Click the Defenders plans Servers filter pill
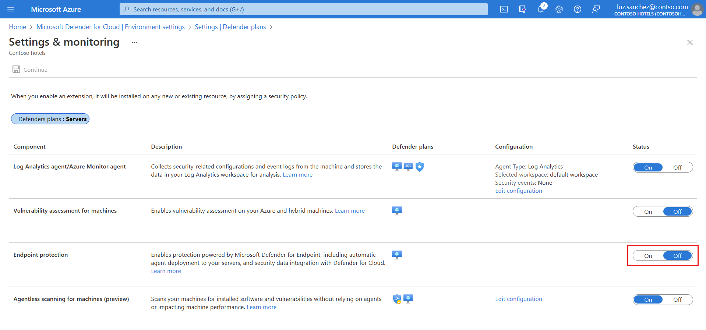This screenshot has height=330, width=706. point(50,119)
